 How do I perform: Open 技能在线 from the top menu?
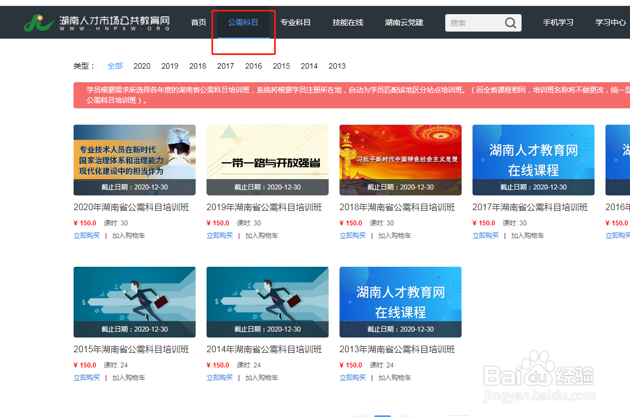348,22
